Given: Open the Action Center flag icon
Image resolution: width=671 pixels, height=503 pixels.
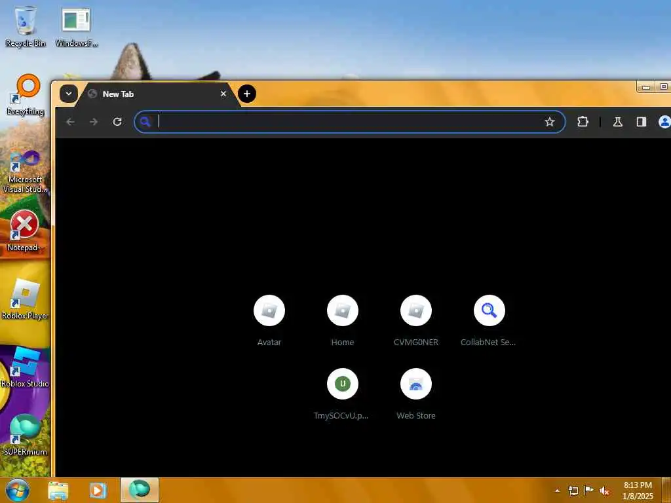Looking at the screenshot, I should (589, 491).
